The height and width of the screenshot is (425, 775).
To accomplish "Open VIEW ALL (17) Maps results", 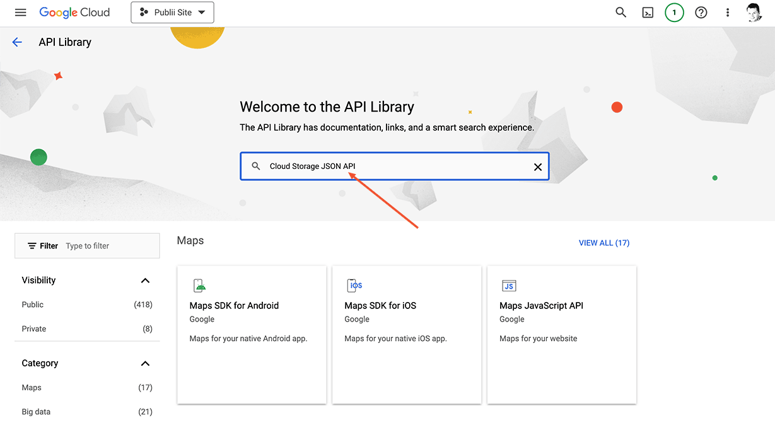I will [x=603, y=243].
